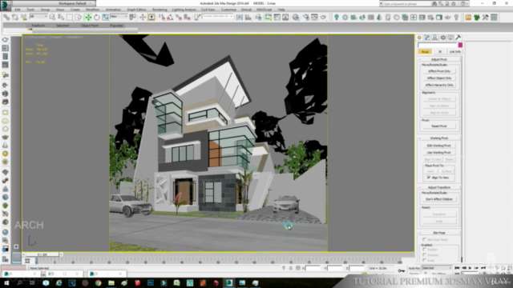Click the Don't Affect Children button

coord(439,199)
